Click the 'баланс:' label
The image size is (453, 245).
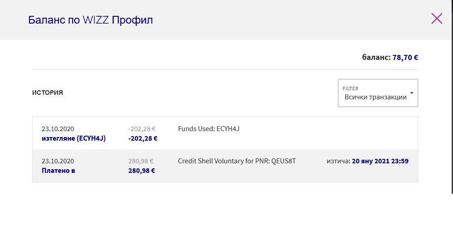coord(376,57)
